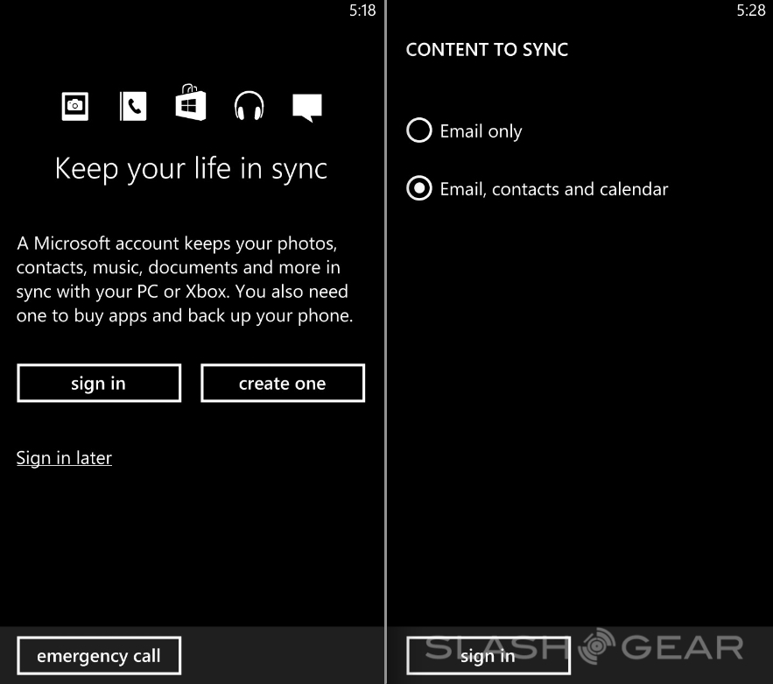Tap the 5:18 clock in status bar
Screen dimensions: 773x684
pyautogui.click(x=362, y=11)
